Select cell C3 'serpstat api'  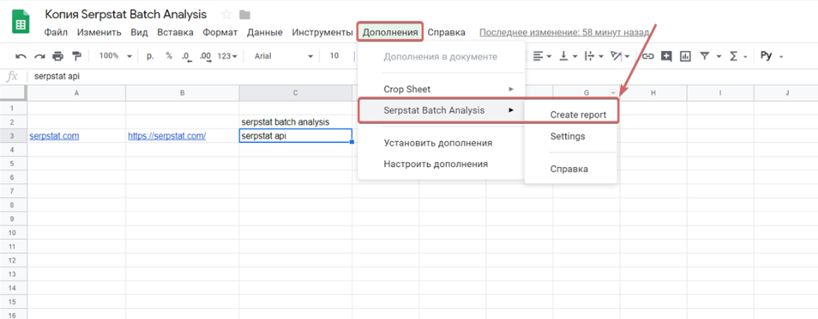point(295,136)
